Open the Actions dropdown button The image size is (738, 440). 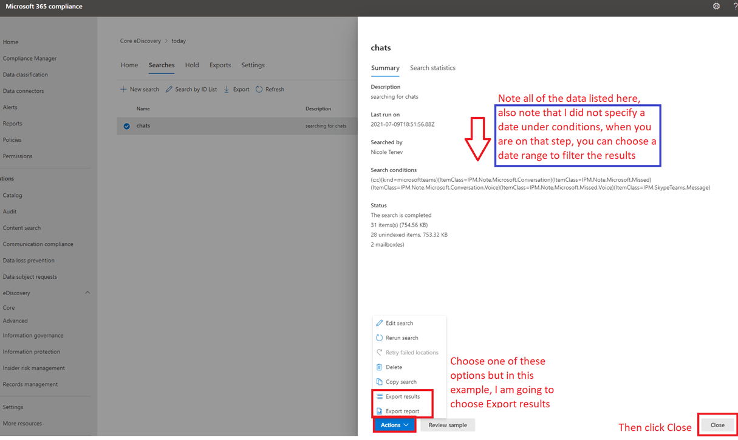pos(394,425)
